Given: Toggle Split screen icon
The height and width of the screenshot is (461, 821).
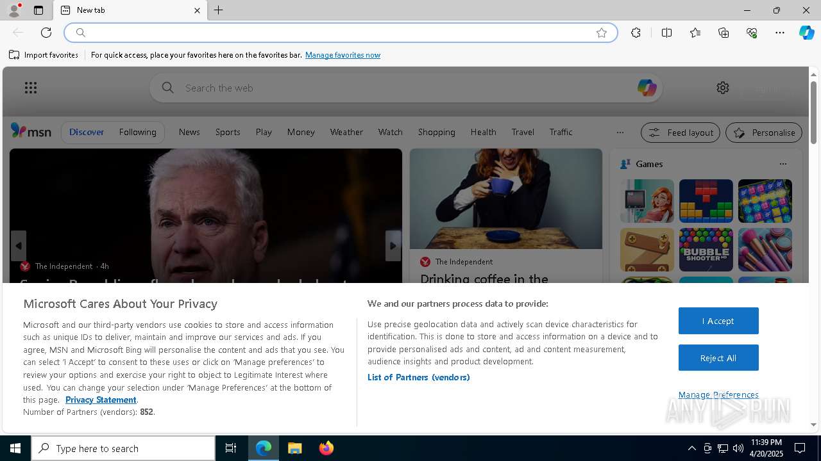Looking at the screenshot, I should point(666,33).
